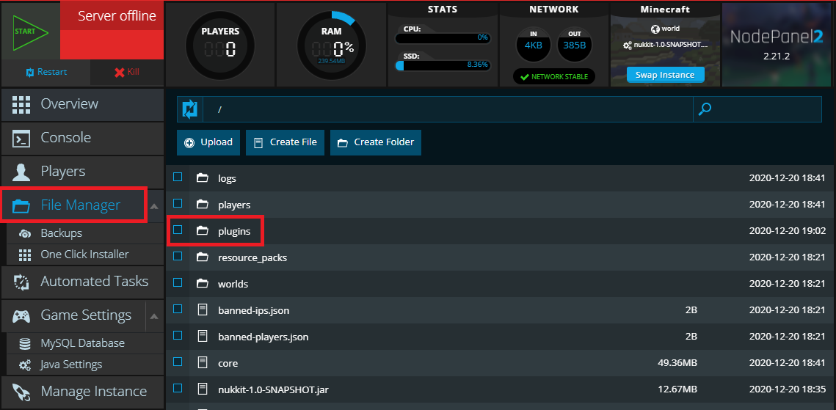
Task: Click the Upload button
Action: tap(209, 142)
